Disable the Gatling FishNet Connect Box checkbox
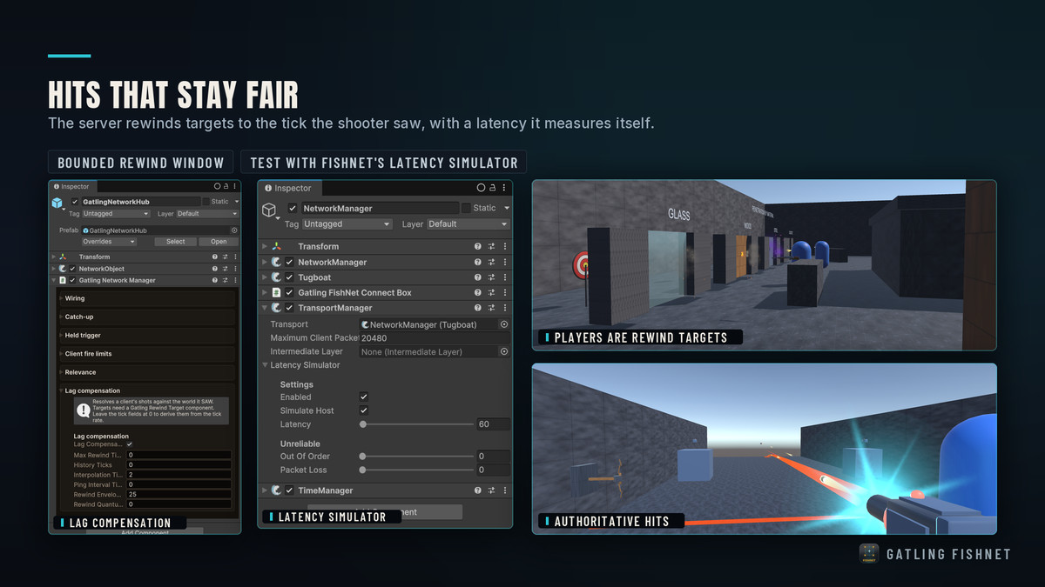 coord(289,292)
